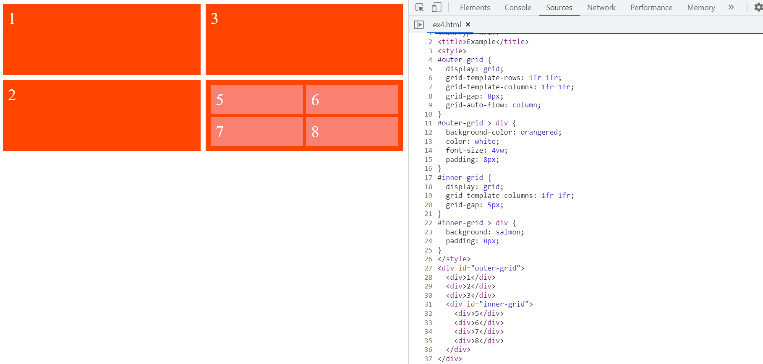Viewport: 763px width, 364px height.
Task: Click the orange grid cell labeled 3
Action: tap(304, 39)
